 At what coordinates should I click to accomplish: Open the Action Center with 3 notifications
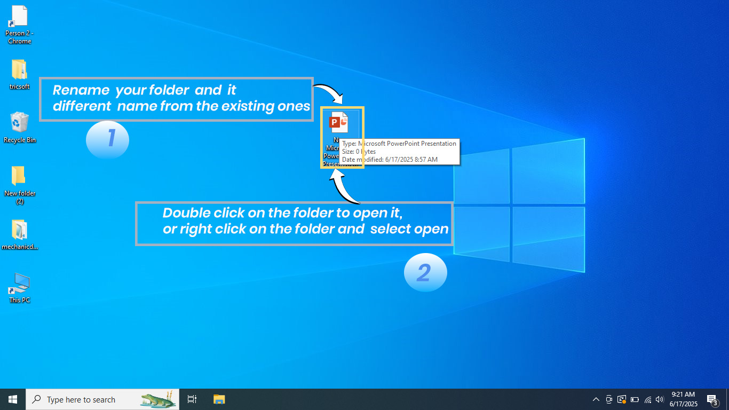tap(712, 399)
